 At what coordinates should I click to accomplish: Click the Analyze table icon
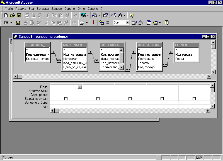[94, 15]
